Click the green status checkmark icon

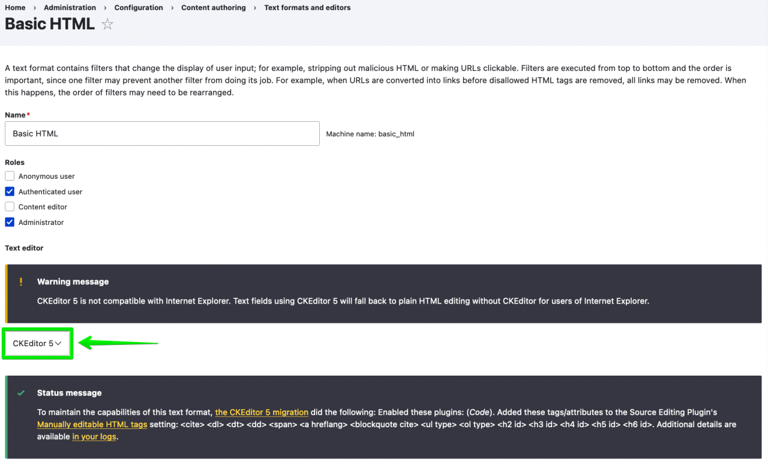coord(21,393)
